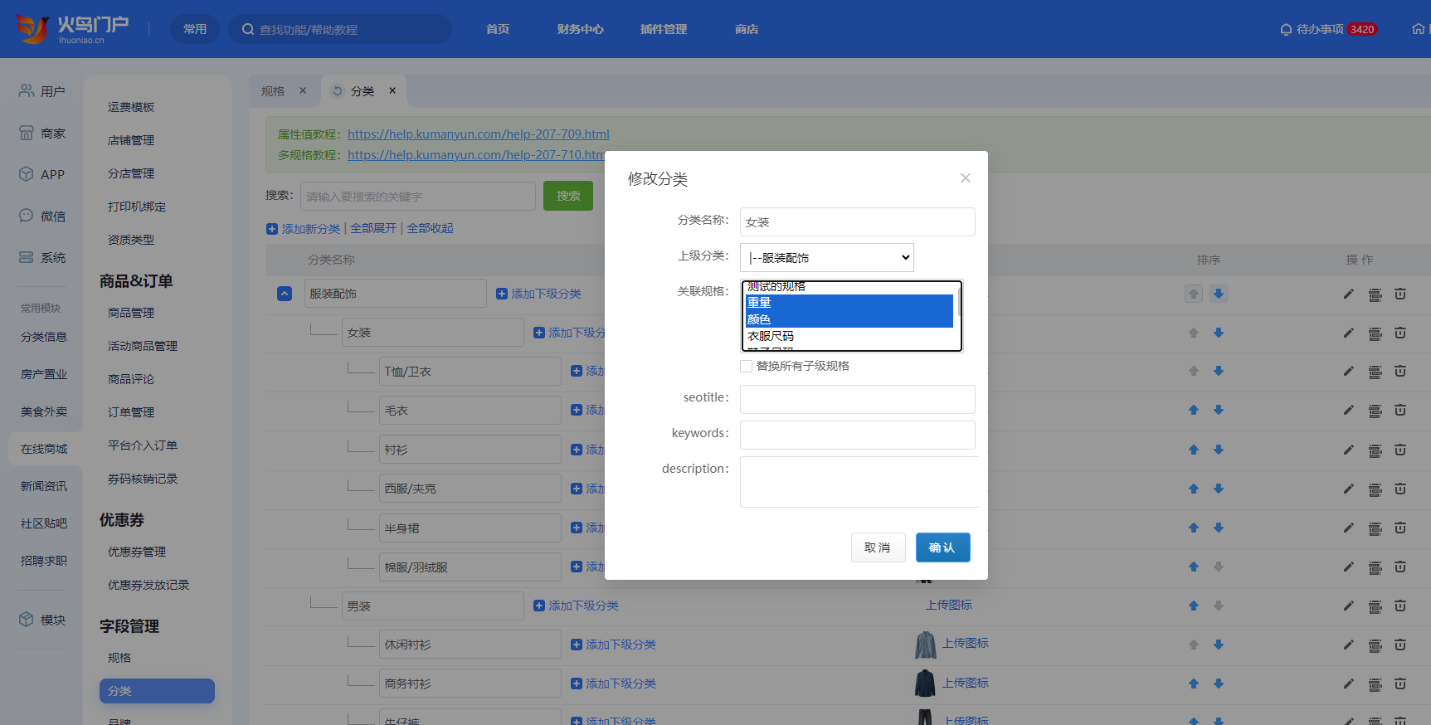Viewport: 1431px width, 725px height.
Task: Open the 用户 sidebar section
Action: coord(41,91)
